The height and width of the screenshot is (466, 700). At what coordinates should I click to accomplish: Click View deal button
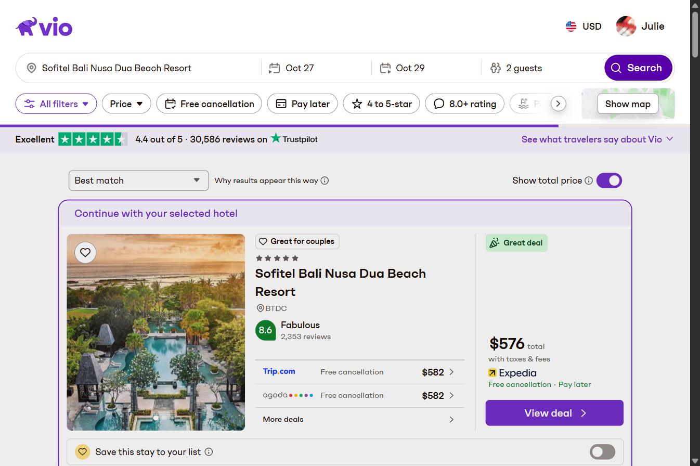[x=554, y=413]
